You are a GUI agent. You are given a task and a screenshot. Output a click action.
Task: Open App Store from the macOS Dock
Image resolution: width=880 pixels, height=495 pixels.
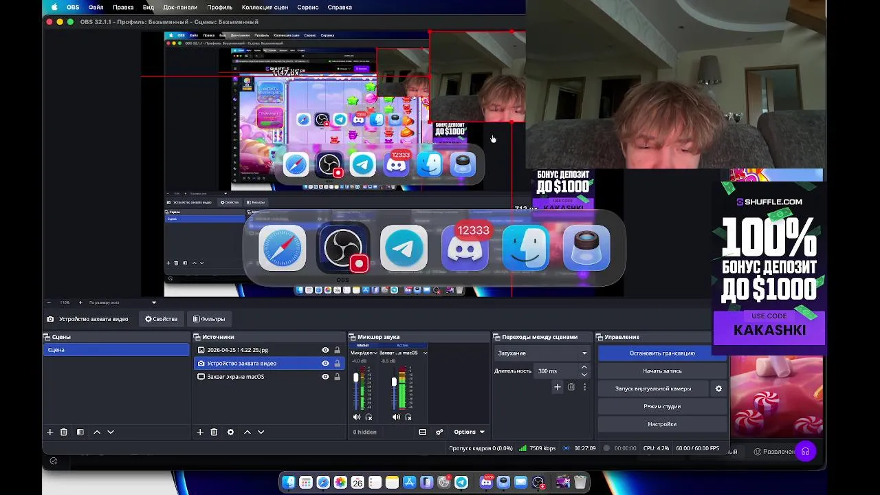click(x=410, y=483)
